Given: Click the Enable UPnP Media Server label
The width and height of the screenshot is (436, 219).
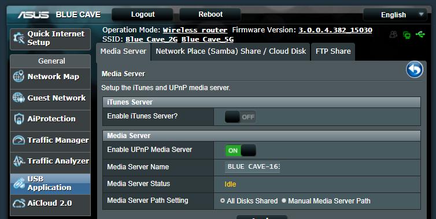Looking at the screenshot, I should pos(150,150).
